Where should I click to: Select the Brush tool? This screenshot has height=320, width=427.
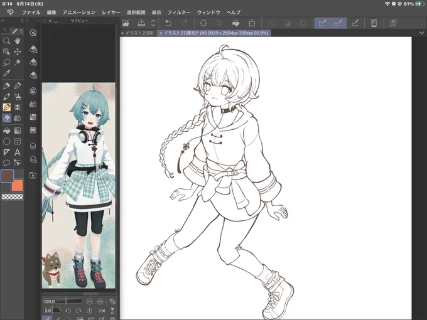(6, 97)
